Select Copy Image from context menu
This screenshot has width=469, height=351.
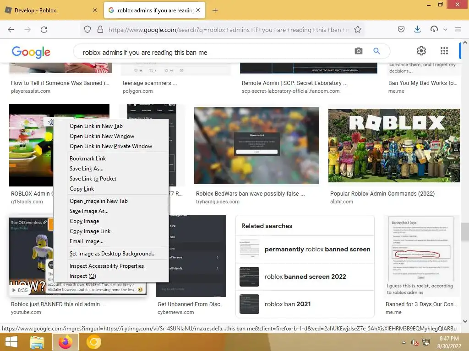(x=111, y=221)
